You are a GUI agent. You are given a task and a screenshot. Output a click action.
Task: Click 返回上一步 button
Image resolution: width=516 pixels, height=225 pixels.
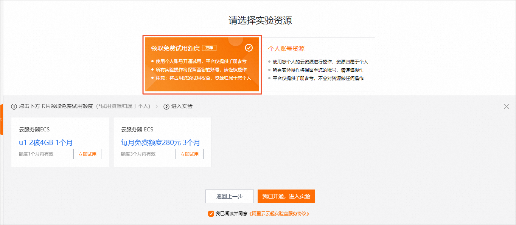[230, 196]
